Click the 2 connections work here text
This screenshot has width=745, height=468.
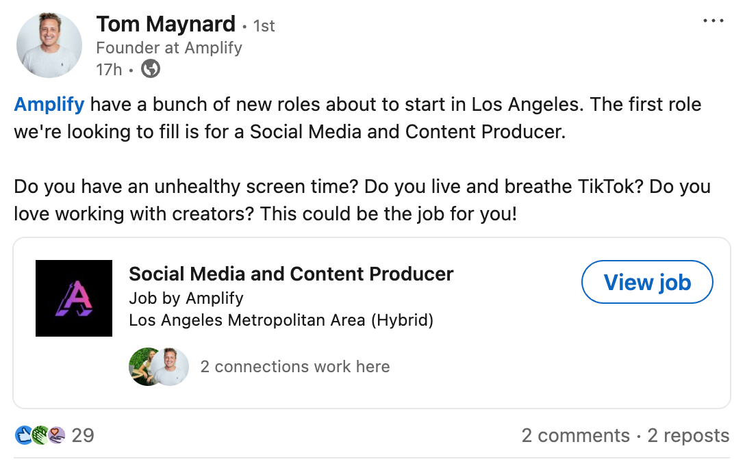click(295, 367)
